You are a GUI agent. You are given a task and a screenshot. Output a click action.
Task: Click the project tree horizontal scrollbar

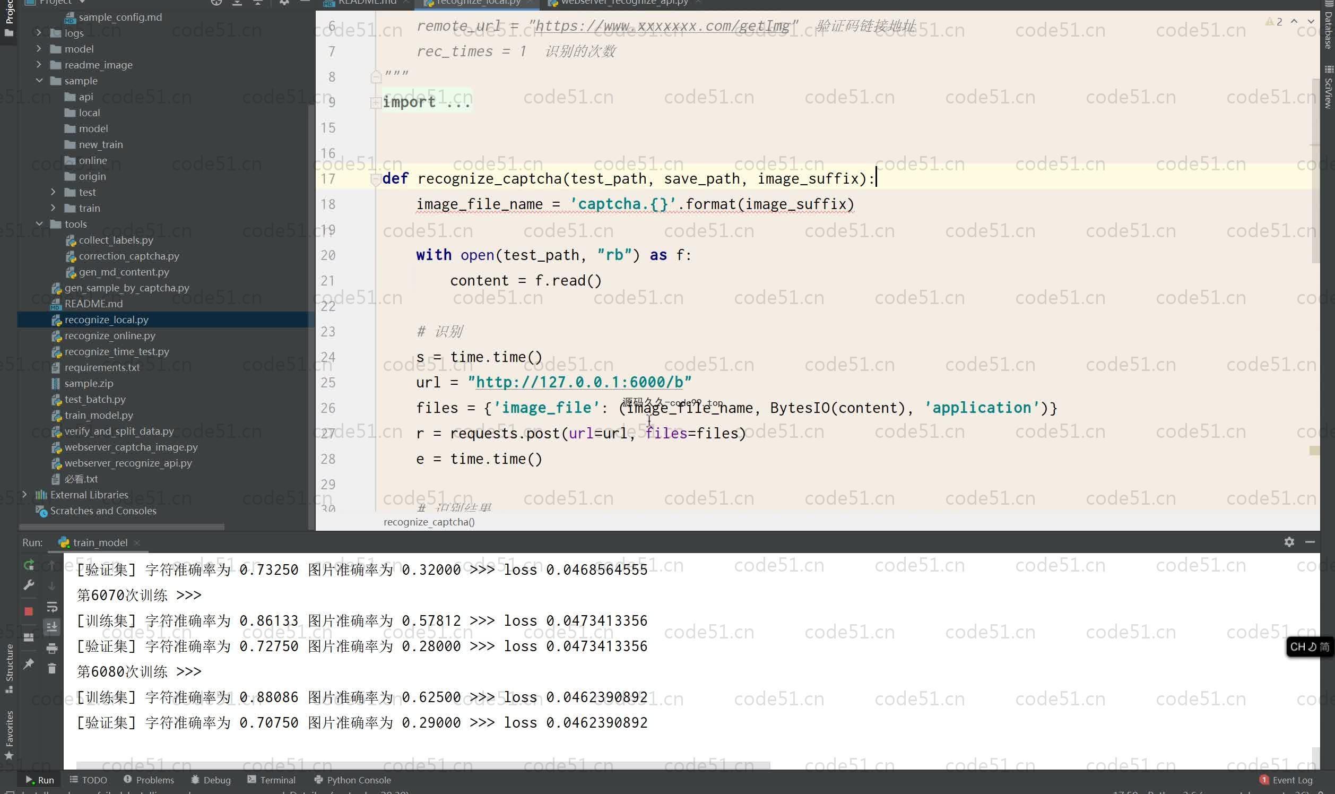(x=122, y=527)
